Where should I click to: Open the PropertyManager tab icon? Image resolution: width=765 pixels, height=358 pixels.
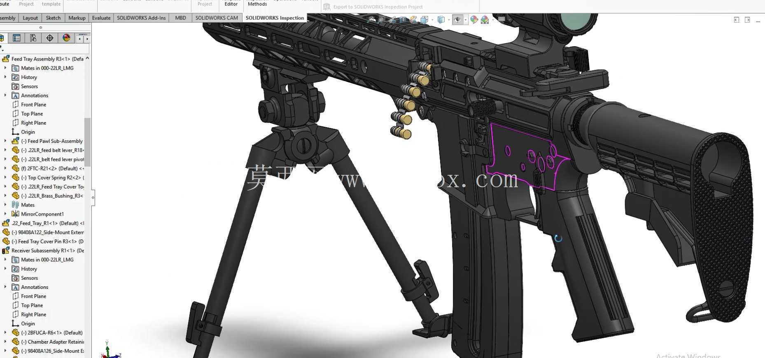[x=16, y=38]
